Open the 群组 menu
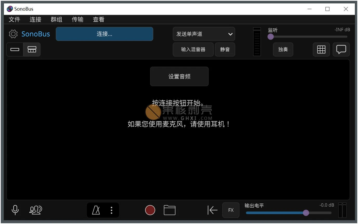The height and width of the screenshot is (224, 358). [56, 19]
